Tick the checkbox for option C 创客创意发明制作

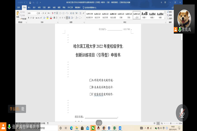point(91,94)
